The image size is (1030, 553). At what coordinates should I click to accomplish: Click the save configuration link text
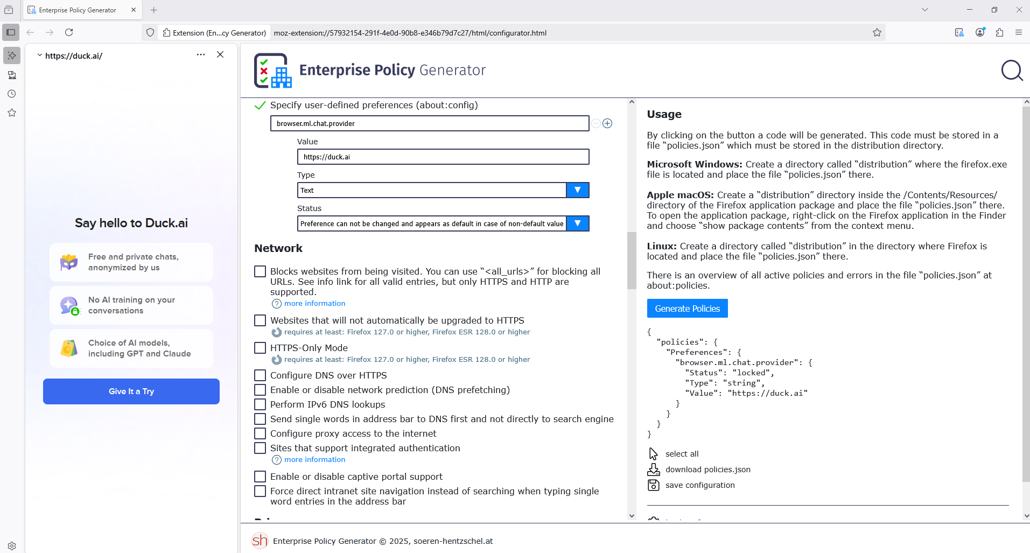point(700,485)
